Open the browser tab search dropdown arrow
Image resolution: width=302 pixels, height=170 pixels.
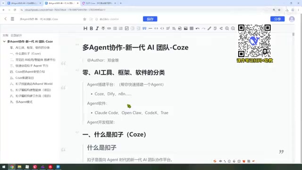(x=3, y=3)
